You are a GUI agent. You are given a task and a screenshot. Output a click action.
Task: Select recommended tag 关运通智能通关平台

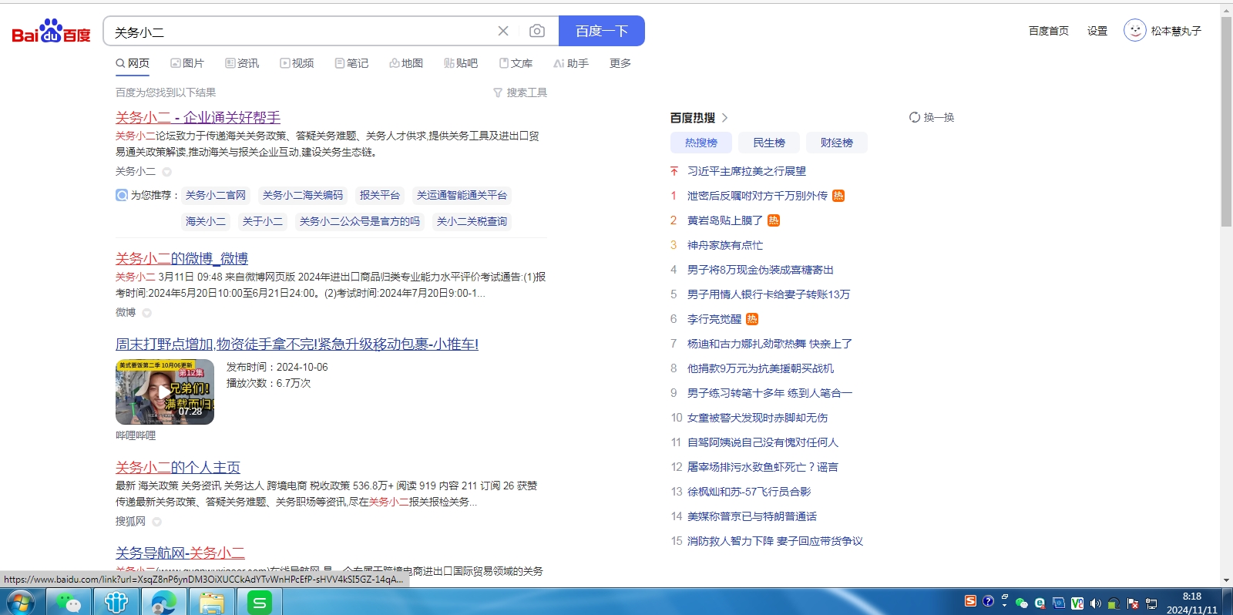(462, 195)
